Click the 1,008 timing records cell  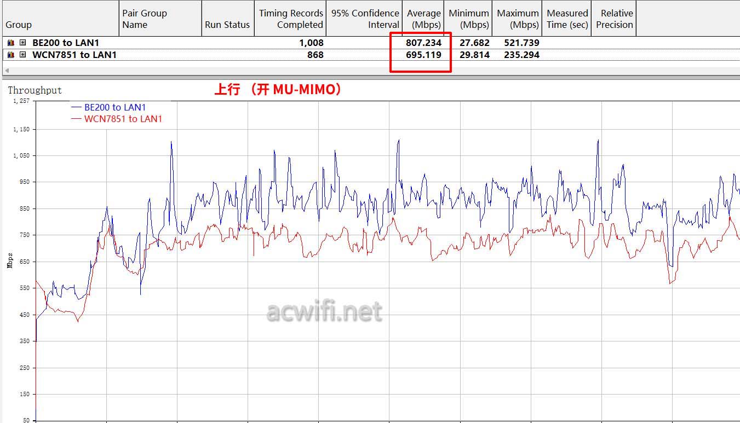point(311,43)
